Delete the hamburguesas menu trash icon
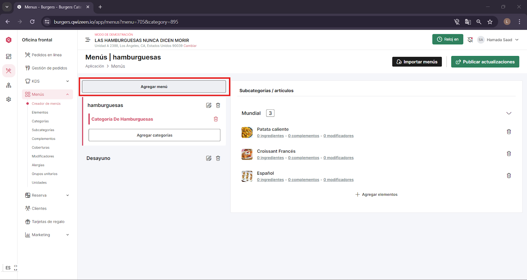The height and width of the screenshot is (280, 527). click(x=218, y=105)
